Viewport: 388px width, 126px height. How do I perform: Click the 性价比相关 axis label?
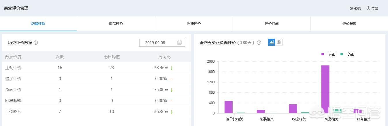coord(234,119)
